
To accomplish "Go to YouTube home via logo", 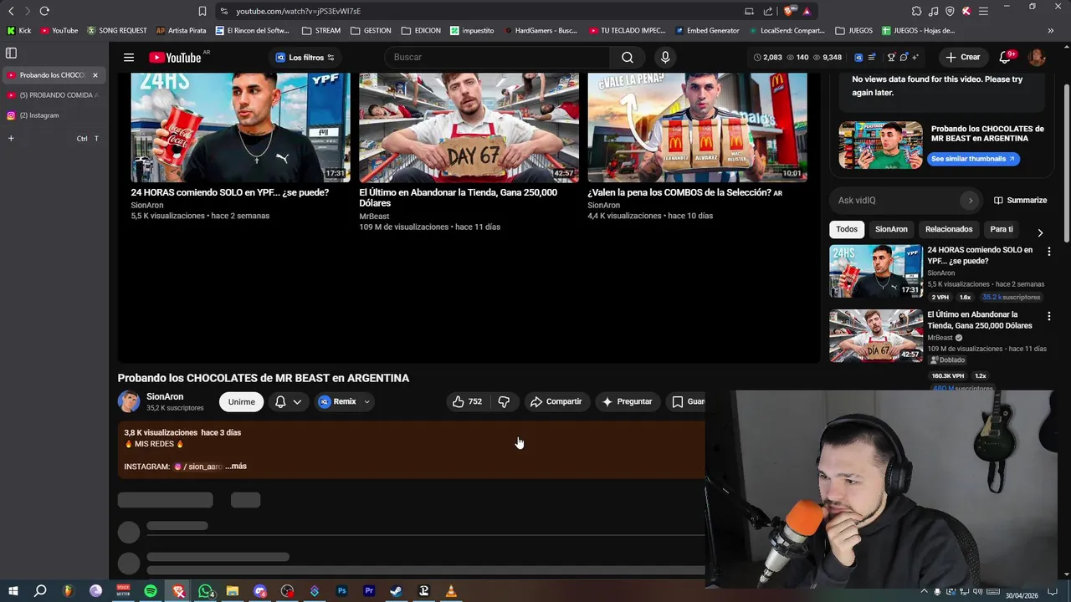I will (175, 57).
